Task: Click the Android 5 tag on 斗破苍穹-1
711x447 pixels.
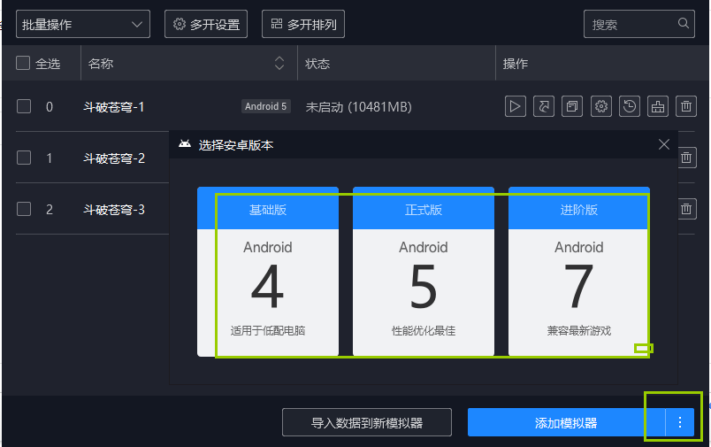Action: click(x=265, y=106)
